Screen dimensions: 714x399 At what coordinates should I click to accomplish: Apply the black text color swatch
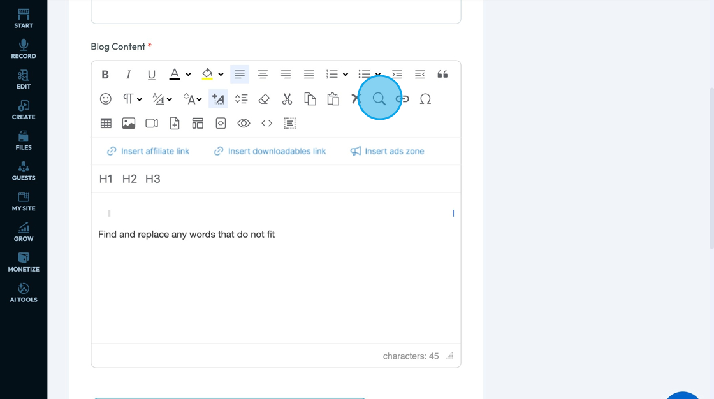pos(175,74)
